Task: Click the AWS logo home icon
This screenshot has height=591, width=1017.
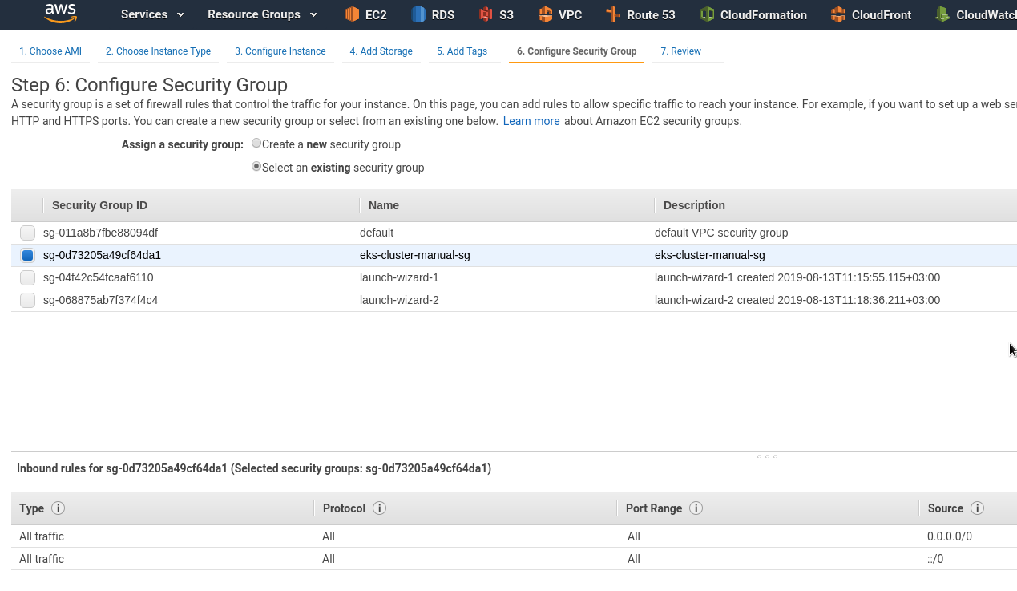Action: (61, 14)
